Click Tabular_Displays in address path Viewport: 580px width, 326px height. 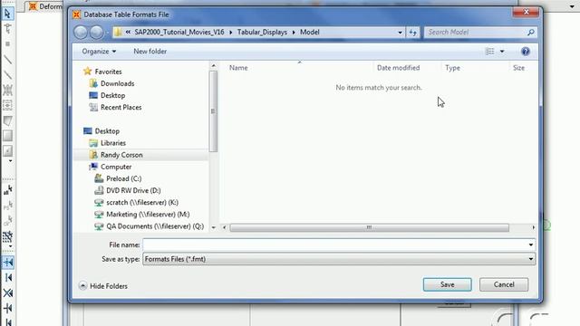(262, 33)
